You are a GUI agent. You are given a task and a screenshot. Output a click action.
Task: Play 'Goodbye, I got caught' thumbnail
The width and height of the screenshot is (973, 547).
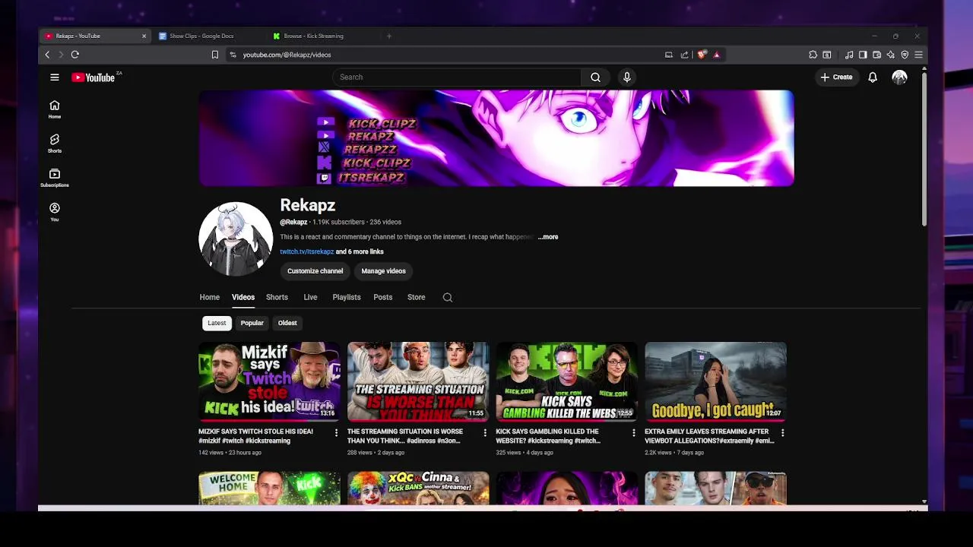click(x=715, y=381)
